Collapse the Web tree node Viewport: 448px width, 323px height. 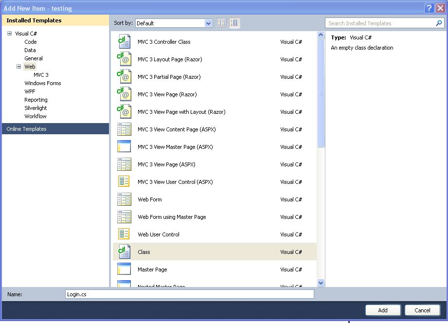(x=18, y=66)
